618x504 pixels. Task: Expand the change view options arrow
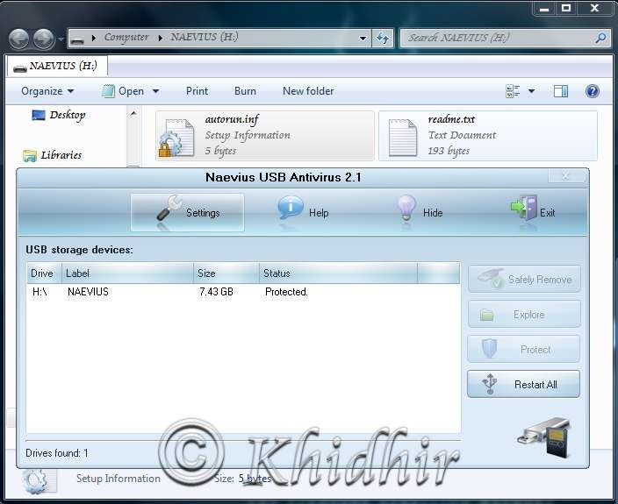click(x=532, y=91)
